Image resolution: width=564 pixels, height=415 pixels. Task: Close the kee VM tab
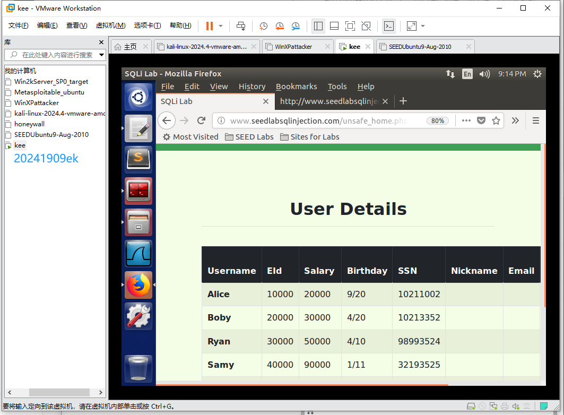click(x=368, y=46)
